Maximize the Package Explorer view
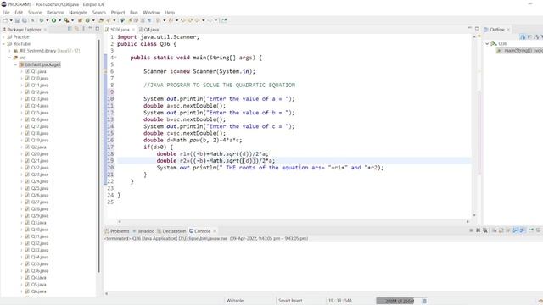Screen dimensions: 543x305 (97, 28)
